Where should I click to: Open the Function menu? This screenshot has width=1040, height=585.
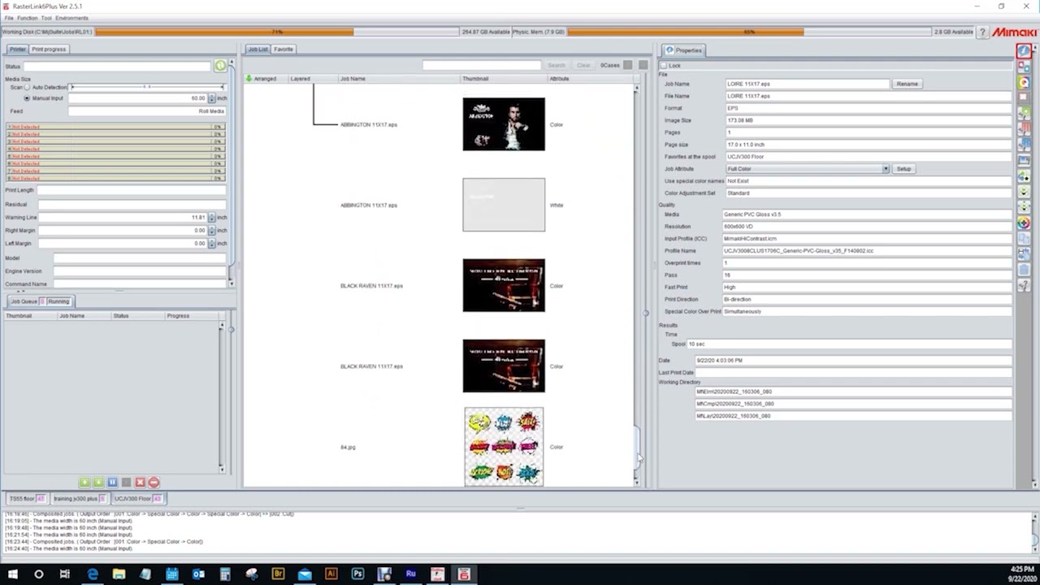click(x=28, y=18)
